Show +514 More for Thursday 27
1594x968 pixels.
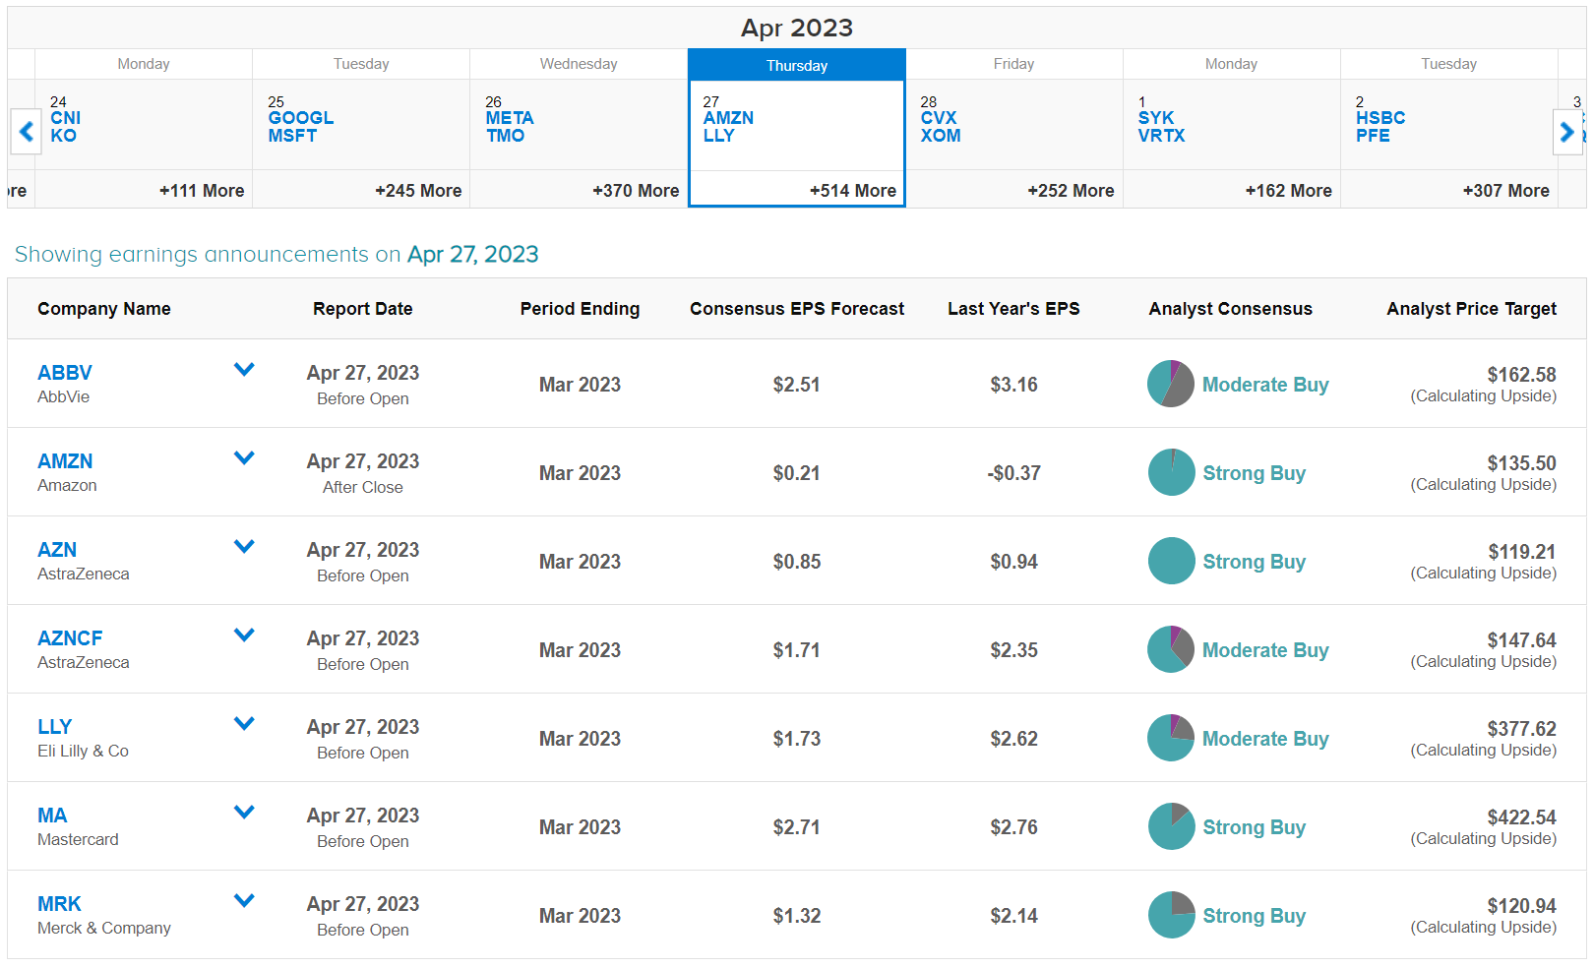coord(853,191)
